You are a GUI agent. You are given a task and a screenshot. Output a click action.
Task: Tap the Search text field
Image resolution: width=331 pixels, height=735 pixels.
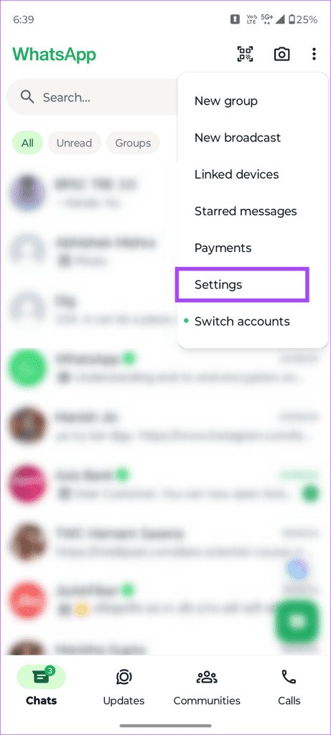pos(94,97)
